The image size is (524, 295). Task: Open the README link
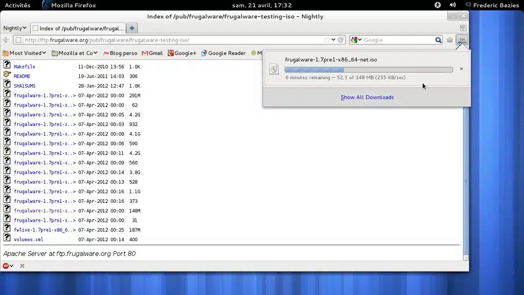coord(21,76)
